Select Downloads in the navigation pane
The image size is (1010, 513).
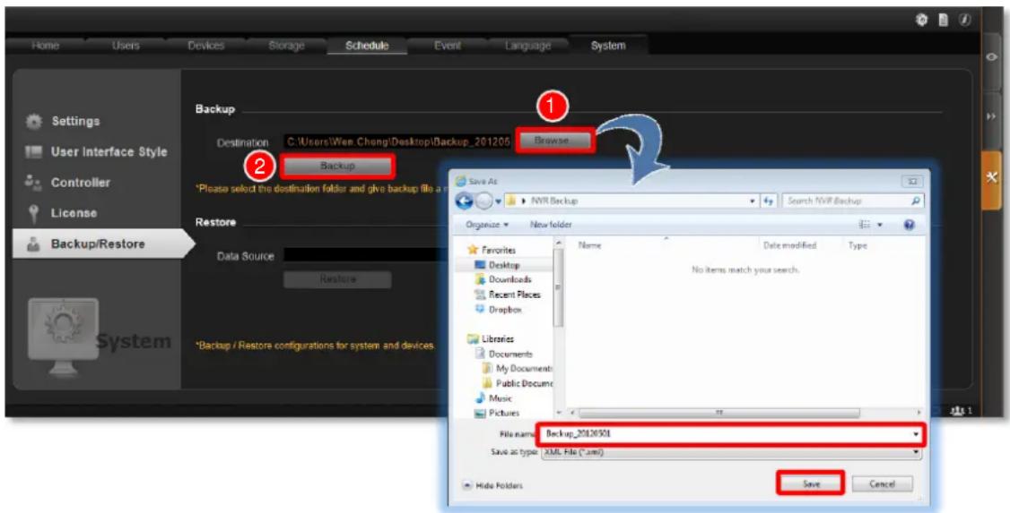[x=503, y=279]
